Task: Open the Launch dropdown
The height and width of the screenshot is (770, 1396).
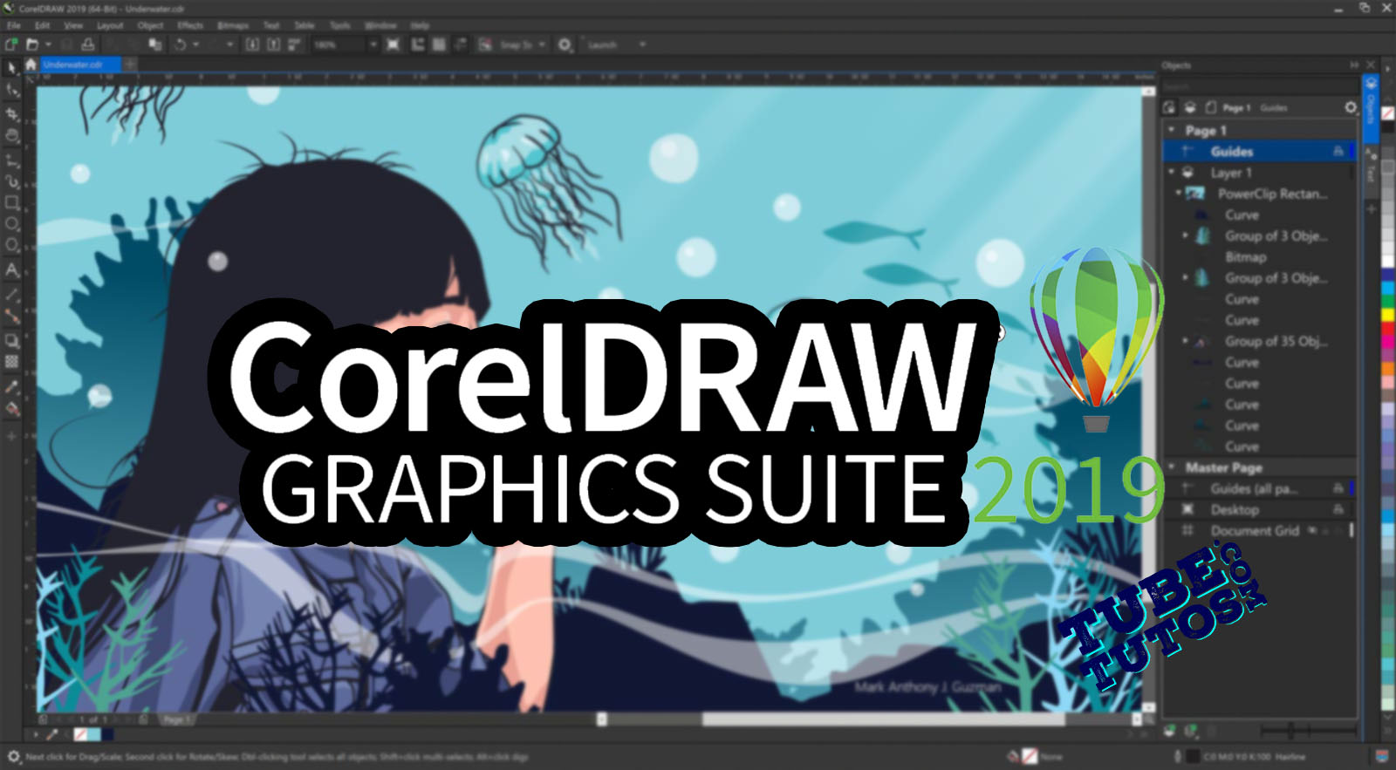Action: pyautogui.click(x=643, y=44)
